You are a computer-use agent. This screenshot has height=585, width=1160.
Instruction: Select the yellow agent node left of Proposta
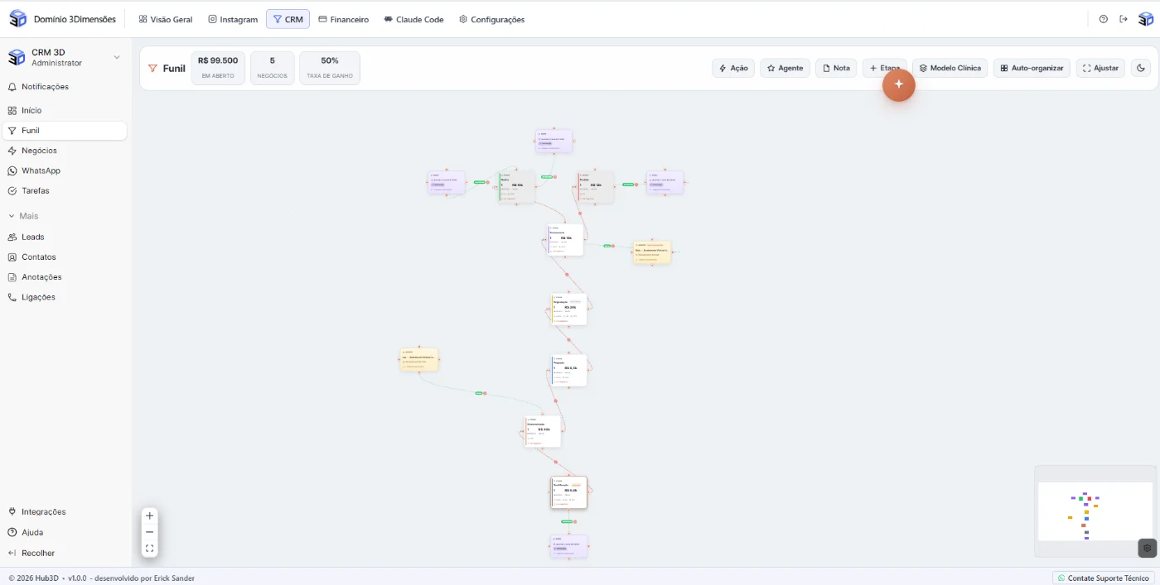click(419, 359)
